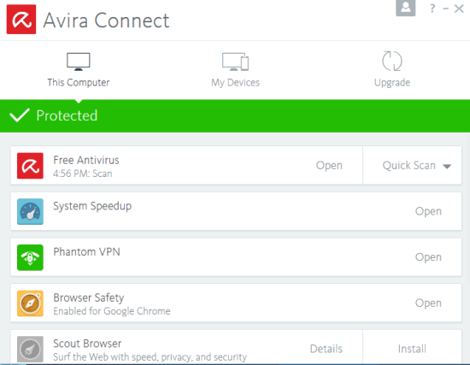Click the '4:56 PM: Scan' status text

click(83, 174)
